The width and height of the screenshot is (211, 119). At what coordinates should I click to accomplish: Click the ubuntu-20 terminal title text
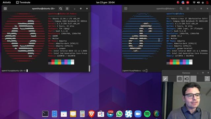coord(44,9)
